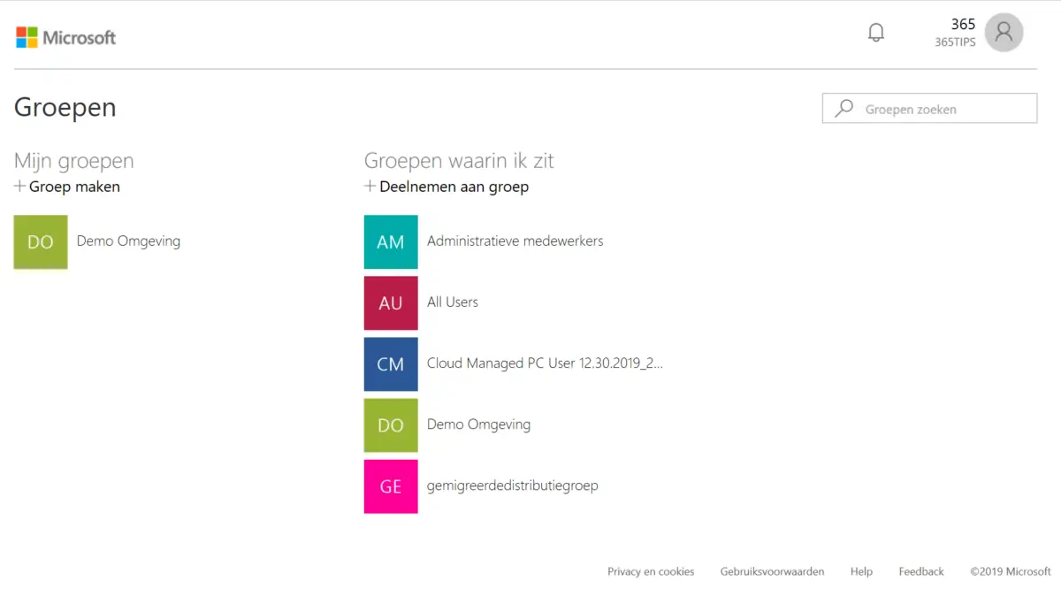1061x589 pixels.
Task: Open the notification bell
Action: point(875,31)
